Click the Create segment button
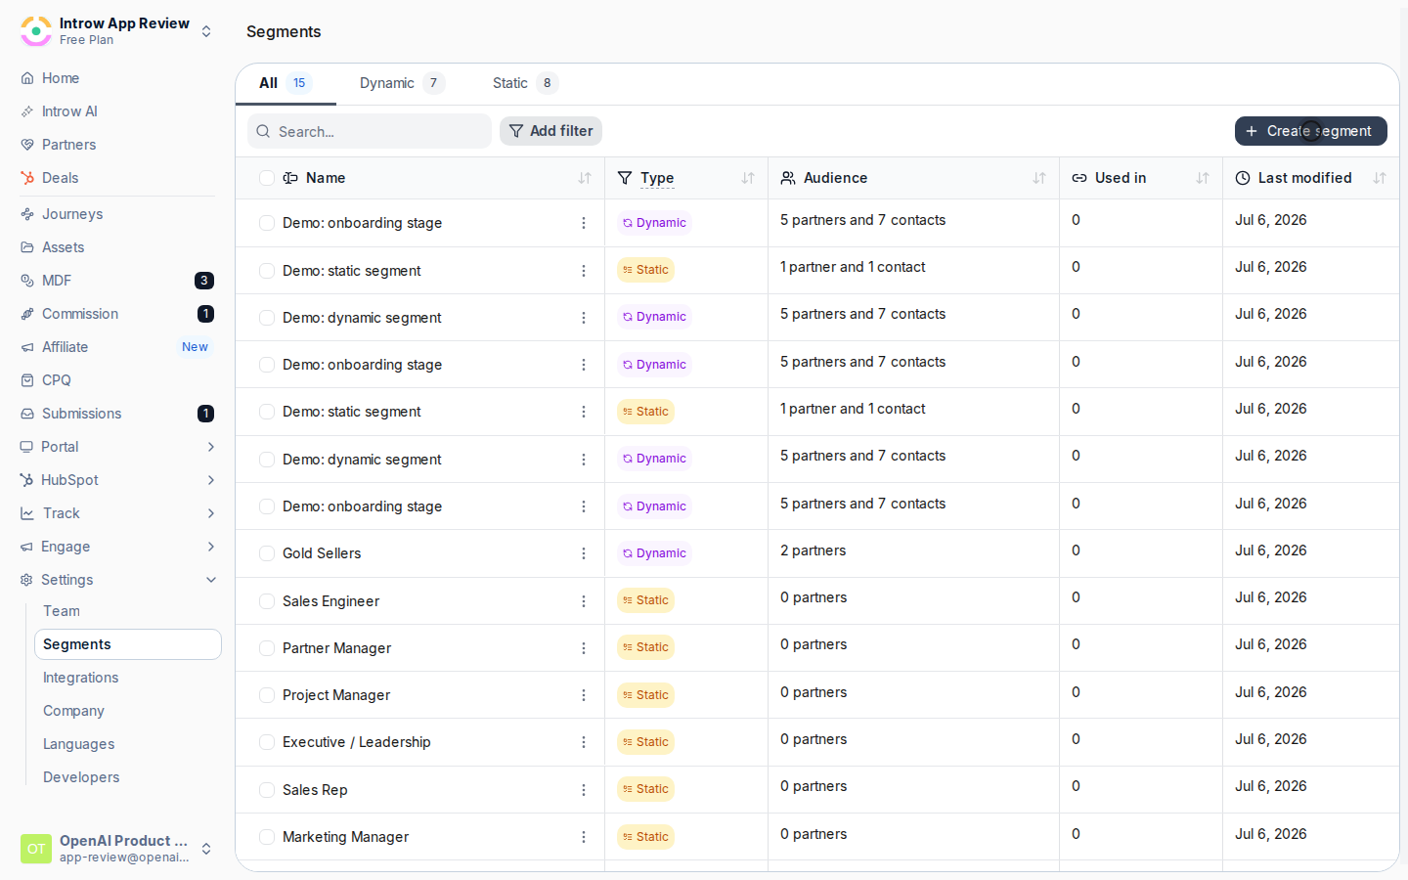The height and width of the screenshot is (880, 1408). pyautogui.click(x=1310, y=131)
